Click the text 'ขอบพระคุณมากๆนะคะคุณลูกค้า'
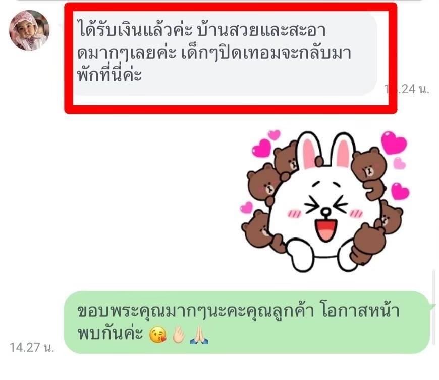 pos(195,312)
